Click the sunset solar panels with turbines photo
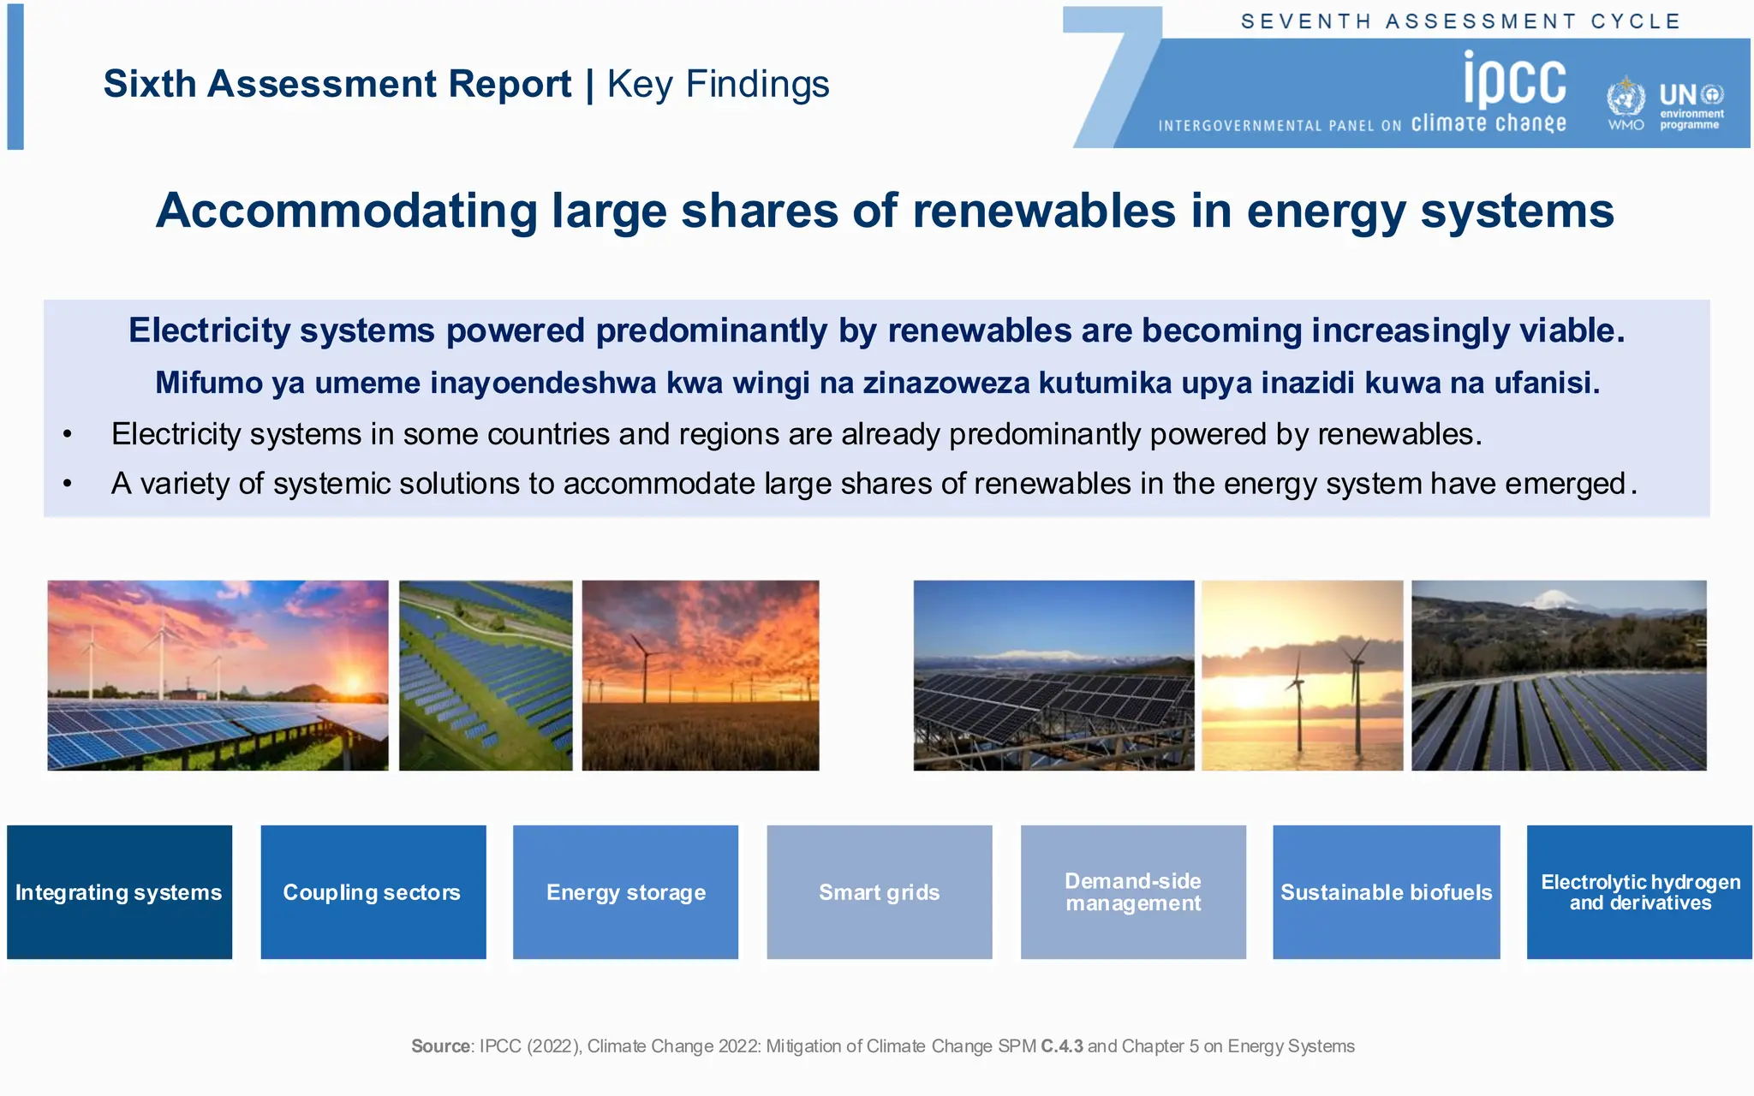The width and height of the screenshot is (1754, 1096). point(218,675)
